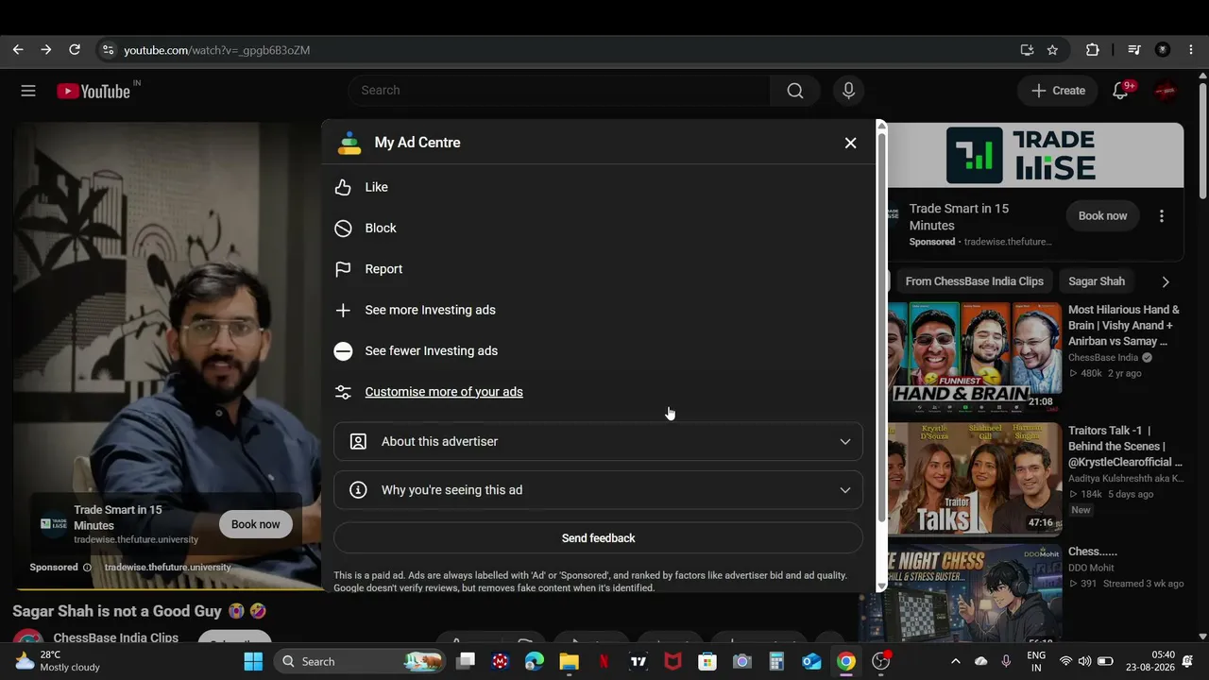Open the Trade Wise ad banner
The height and width of the screenshot is (680, 1209).
pos(1035,155)
